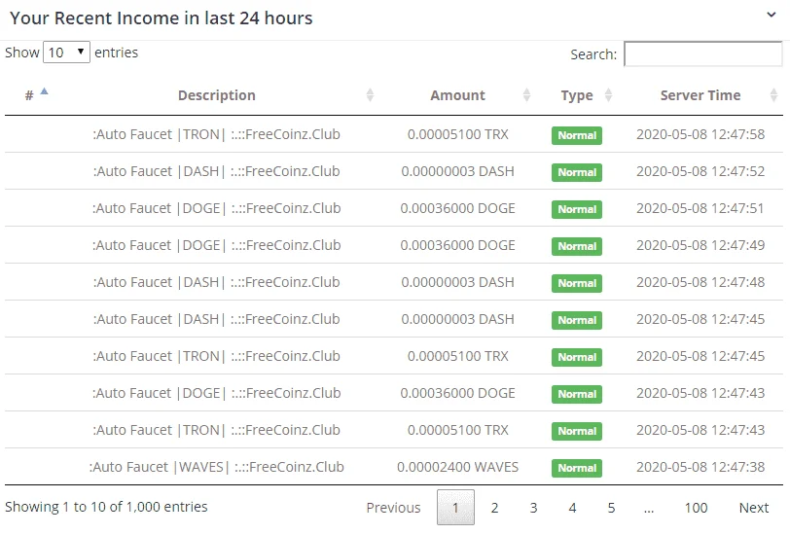Select timestamp 2020-05-08 12:47:58
Viewport: 790px width, 534px height.
[x=700, y=134]
